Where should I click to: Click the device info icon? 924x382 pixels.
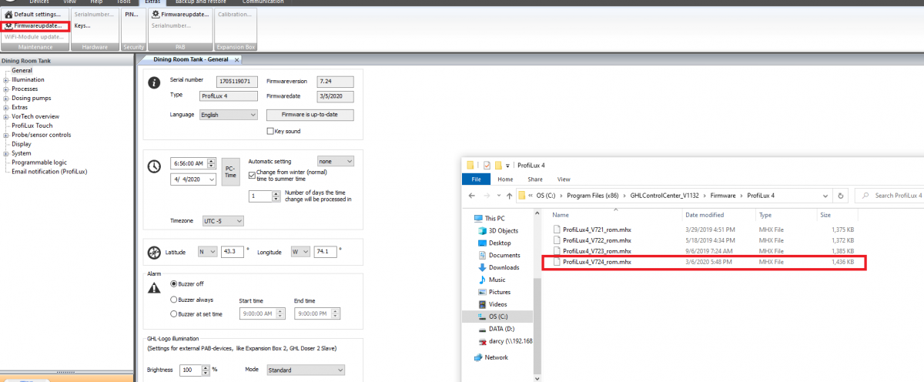pos(154,82)
